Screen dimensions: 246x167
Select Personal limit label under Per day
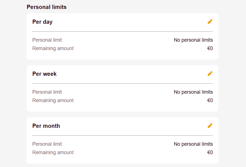(x=47, y=40)
